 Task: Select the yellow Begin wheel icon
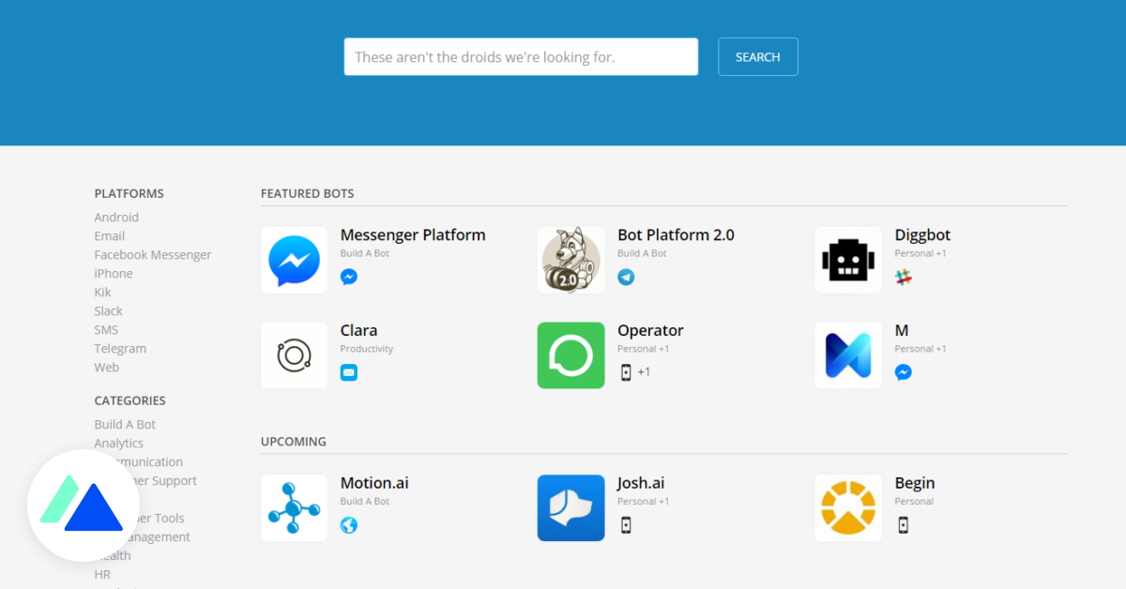coord(847,507)
